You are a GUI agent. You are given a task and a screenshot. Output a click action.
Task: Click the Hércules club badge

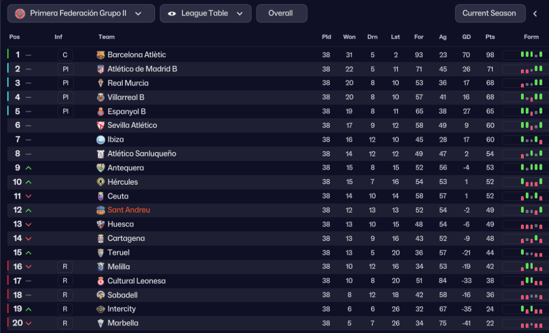(x=100, y=182)
